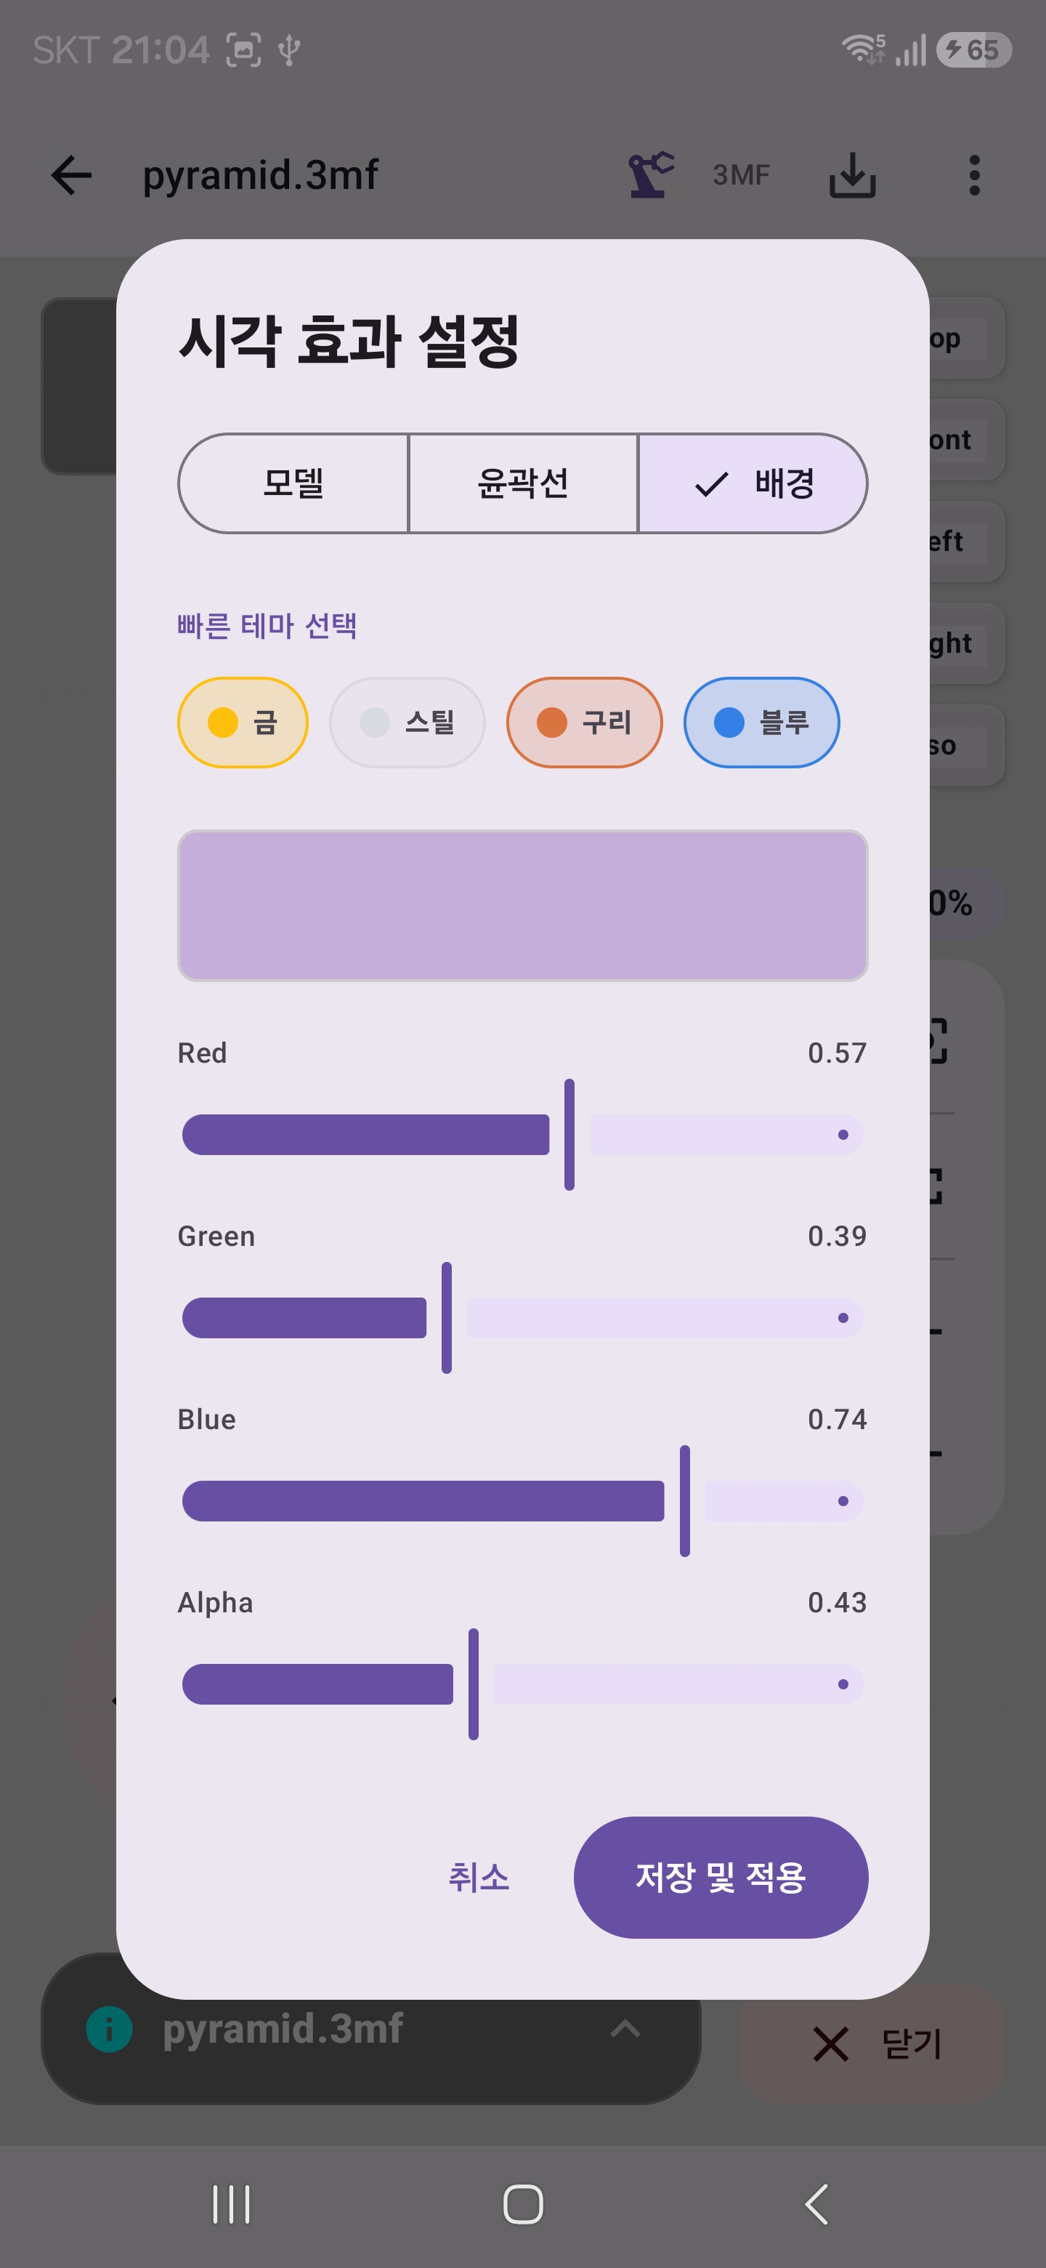This screenshot has height=2268, width=1046.
Task: Tap the purple color preview box
Action: [x=522, y=905]
